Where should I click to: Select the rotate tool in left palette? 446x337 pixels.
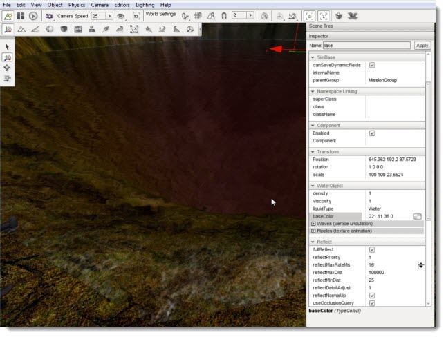tap(7, 68)
